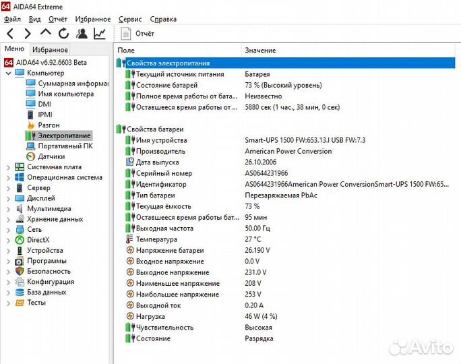Click the База данных database icon
This screenshot has height=364, width=461.
coord(20,293)
